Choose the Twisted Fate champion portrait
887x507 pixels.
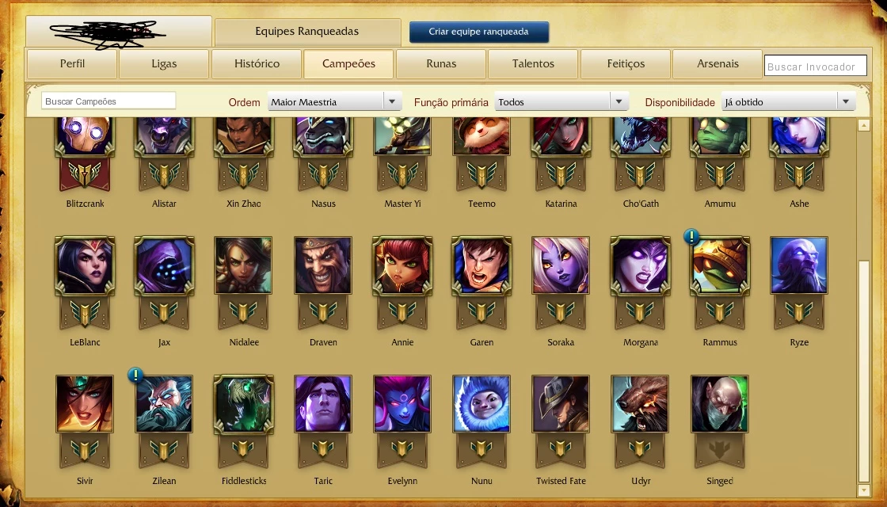pyautogui.click(x=561, y=404)
